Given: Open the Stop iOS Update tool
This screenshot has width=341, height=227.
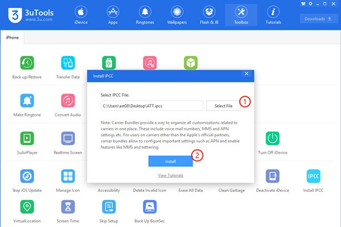Looking at the screenshot, I should 27,176.
